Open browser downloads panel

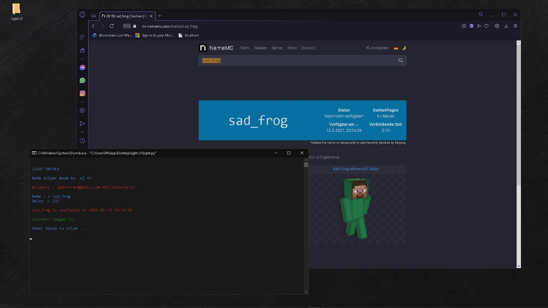click(506, 26)
